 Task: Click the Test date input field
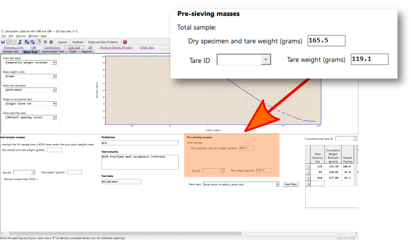121,182
